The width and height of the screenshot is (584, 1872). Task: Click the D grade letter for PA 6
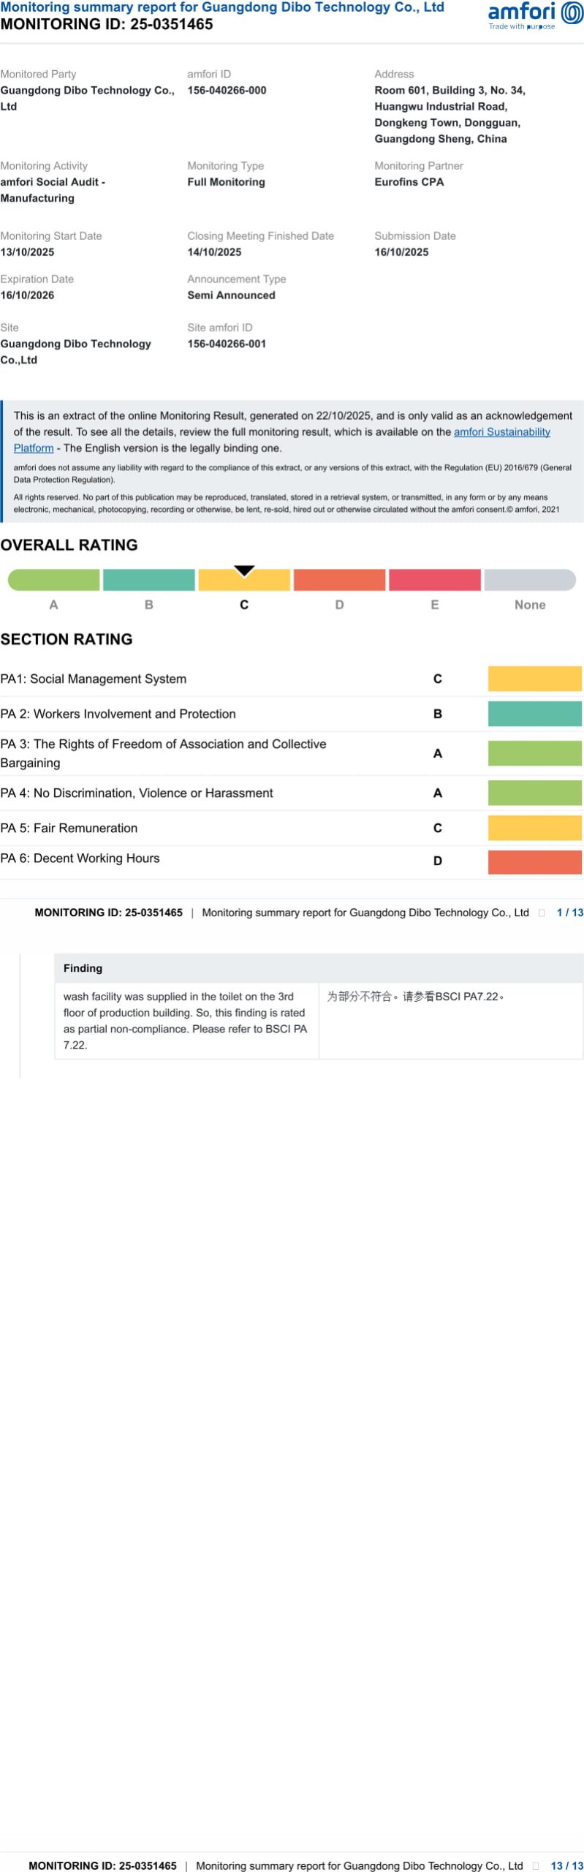(437, 861)
